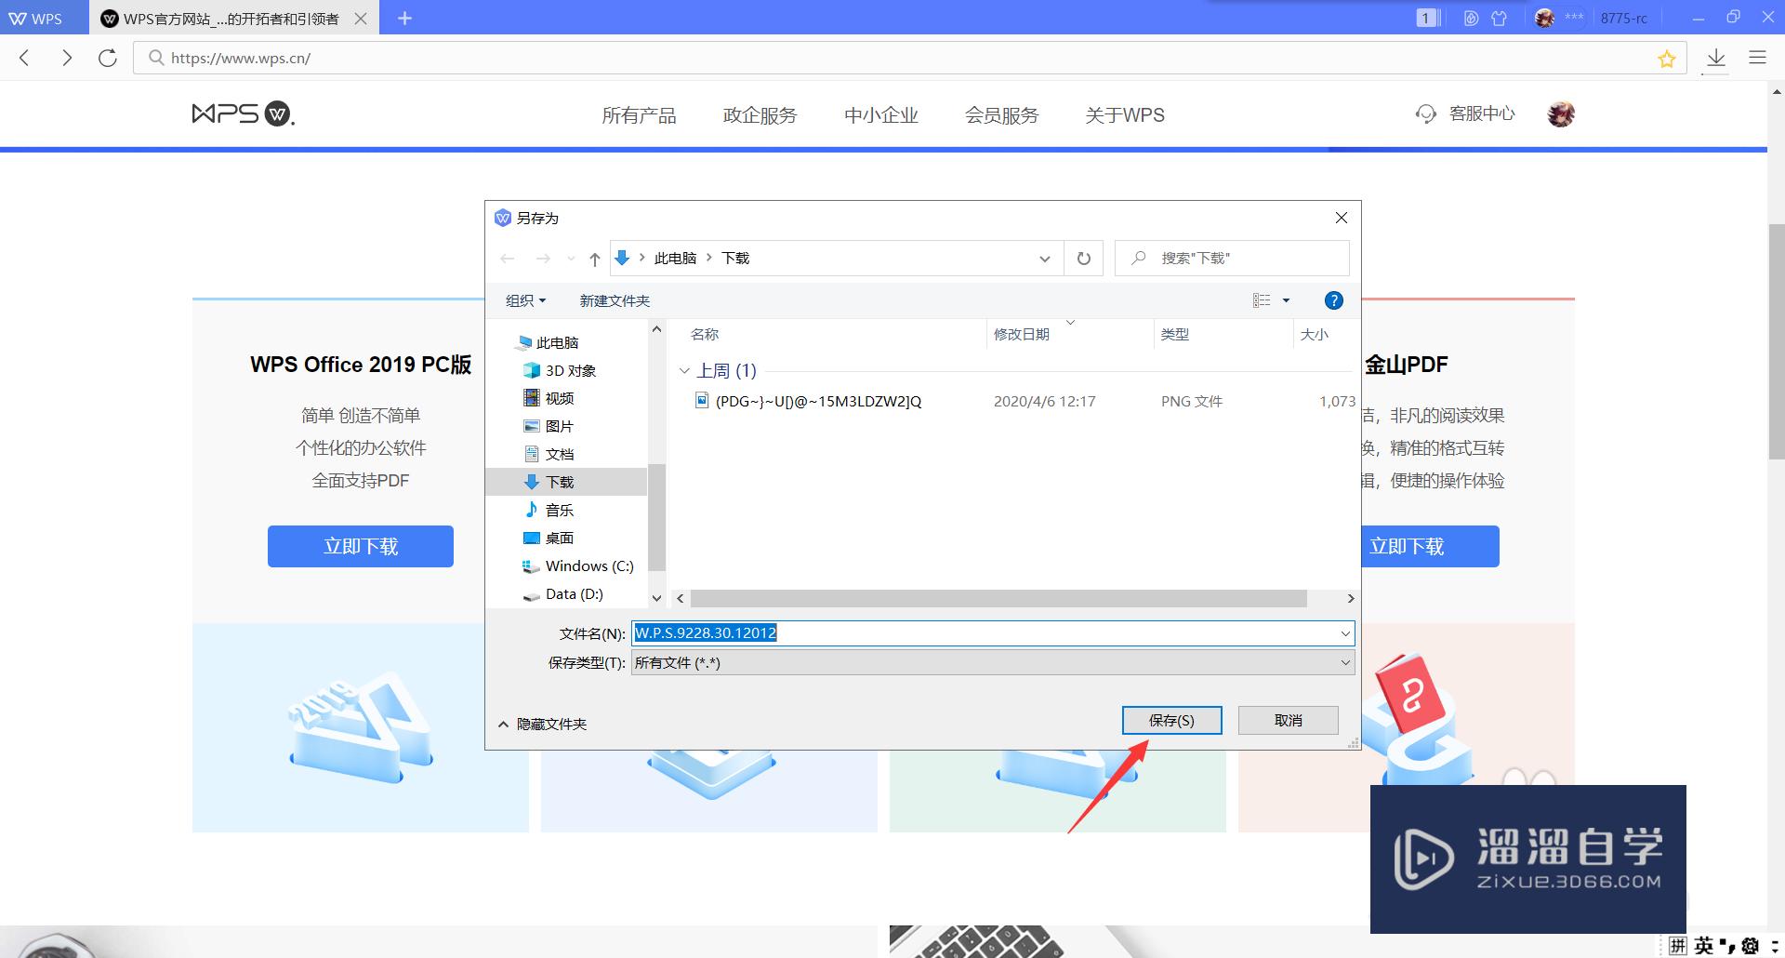
Task: Click the dialog horizontal scrollbar
Action: coord(998,598)
